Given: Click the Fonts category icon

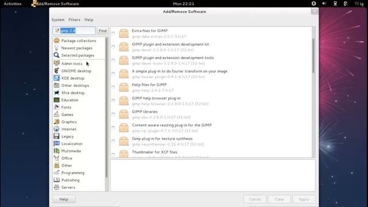Looking at the screenshot, I should (x=56, y=107).
